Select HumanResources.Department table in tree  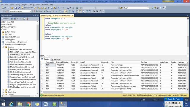(16, 42)
